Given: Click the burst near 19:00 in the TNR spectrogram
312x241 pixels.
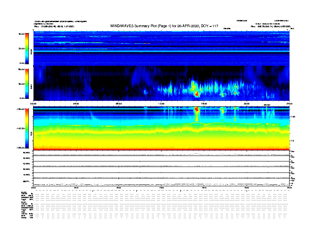Looking at the screenshot, I should 235,114.
